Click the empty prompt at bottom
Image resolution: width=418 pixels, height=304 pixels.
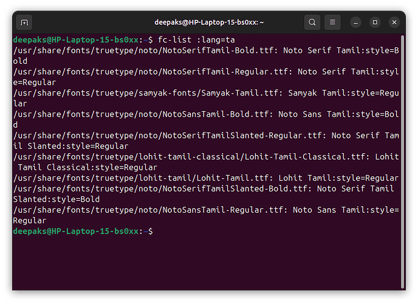(83, 231)
